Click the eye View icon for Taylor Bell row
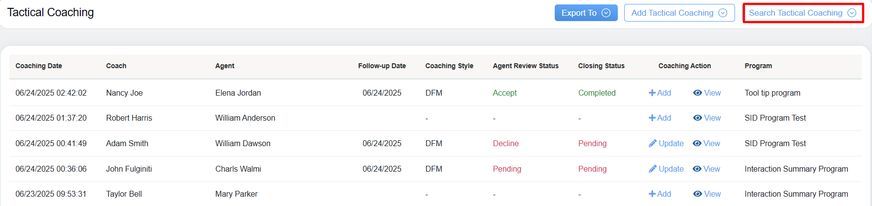The height and width of the screenshot is (206, 872). pyautogui.click(x=697, y=194)
